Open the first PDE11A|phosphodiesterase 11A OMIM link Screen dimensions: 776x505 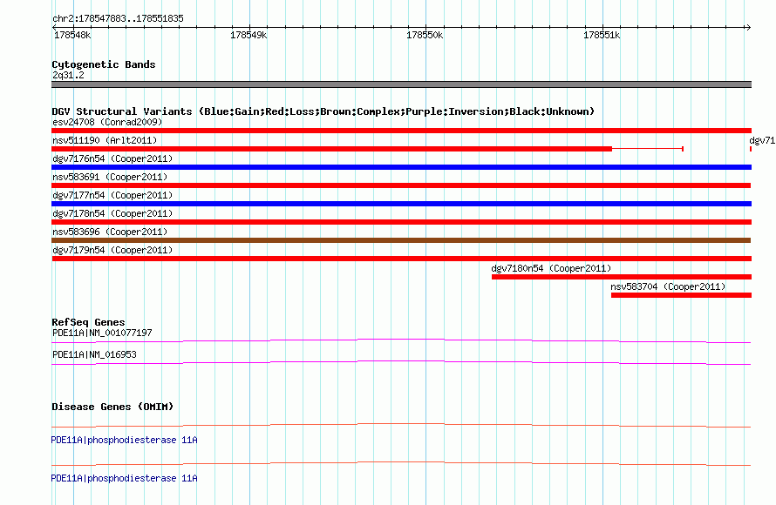click(124, 440)
